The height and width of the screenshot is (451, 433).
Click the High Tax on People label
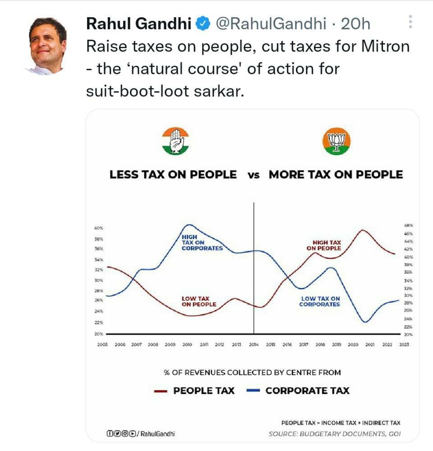(x=324, y=245)
